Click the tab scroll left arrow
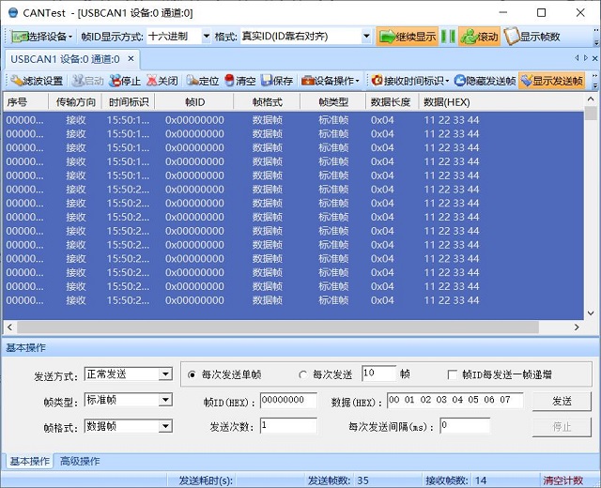 [x=577, y=58]
